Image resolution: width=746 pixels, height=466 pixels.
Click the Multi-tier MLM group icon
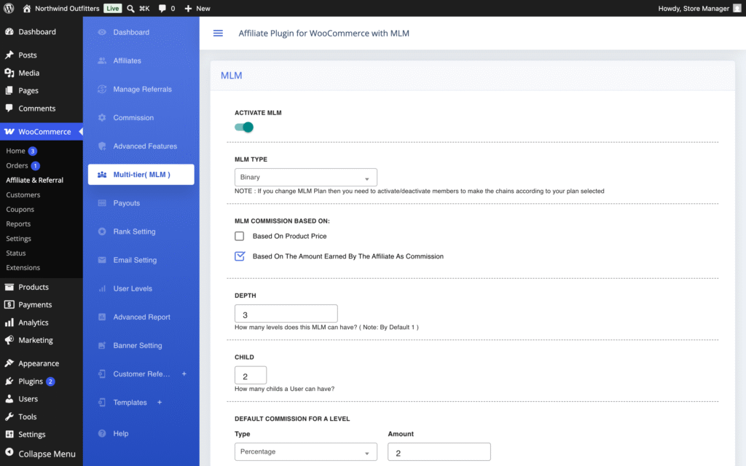pyautogui.click(x=102, y=175)
